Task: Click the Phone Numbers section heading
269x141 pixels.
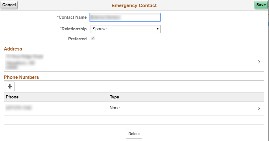Action: click(21, 77)
